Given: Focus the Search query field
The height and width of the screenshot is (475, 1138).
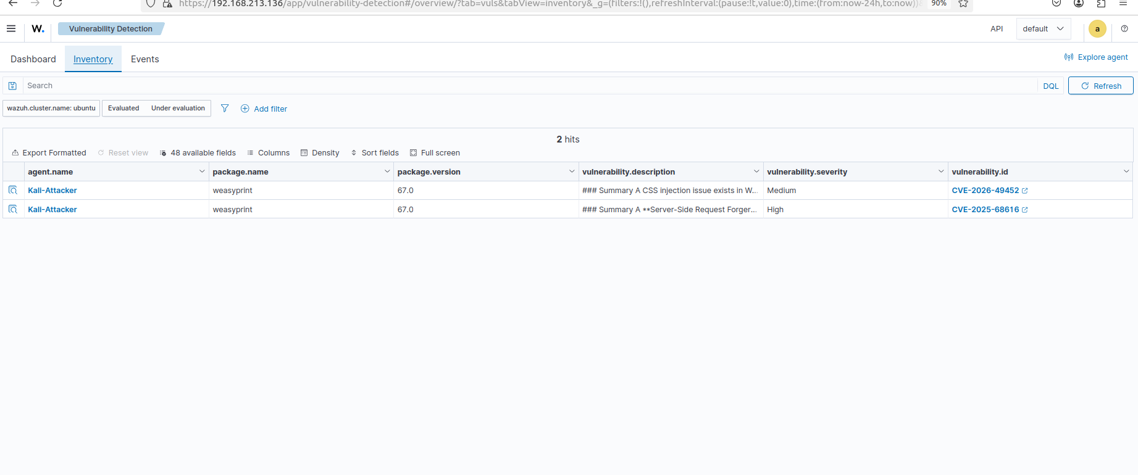Looking at the screenshot, I should [x=530, y=86].
